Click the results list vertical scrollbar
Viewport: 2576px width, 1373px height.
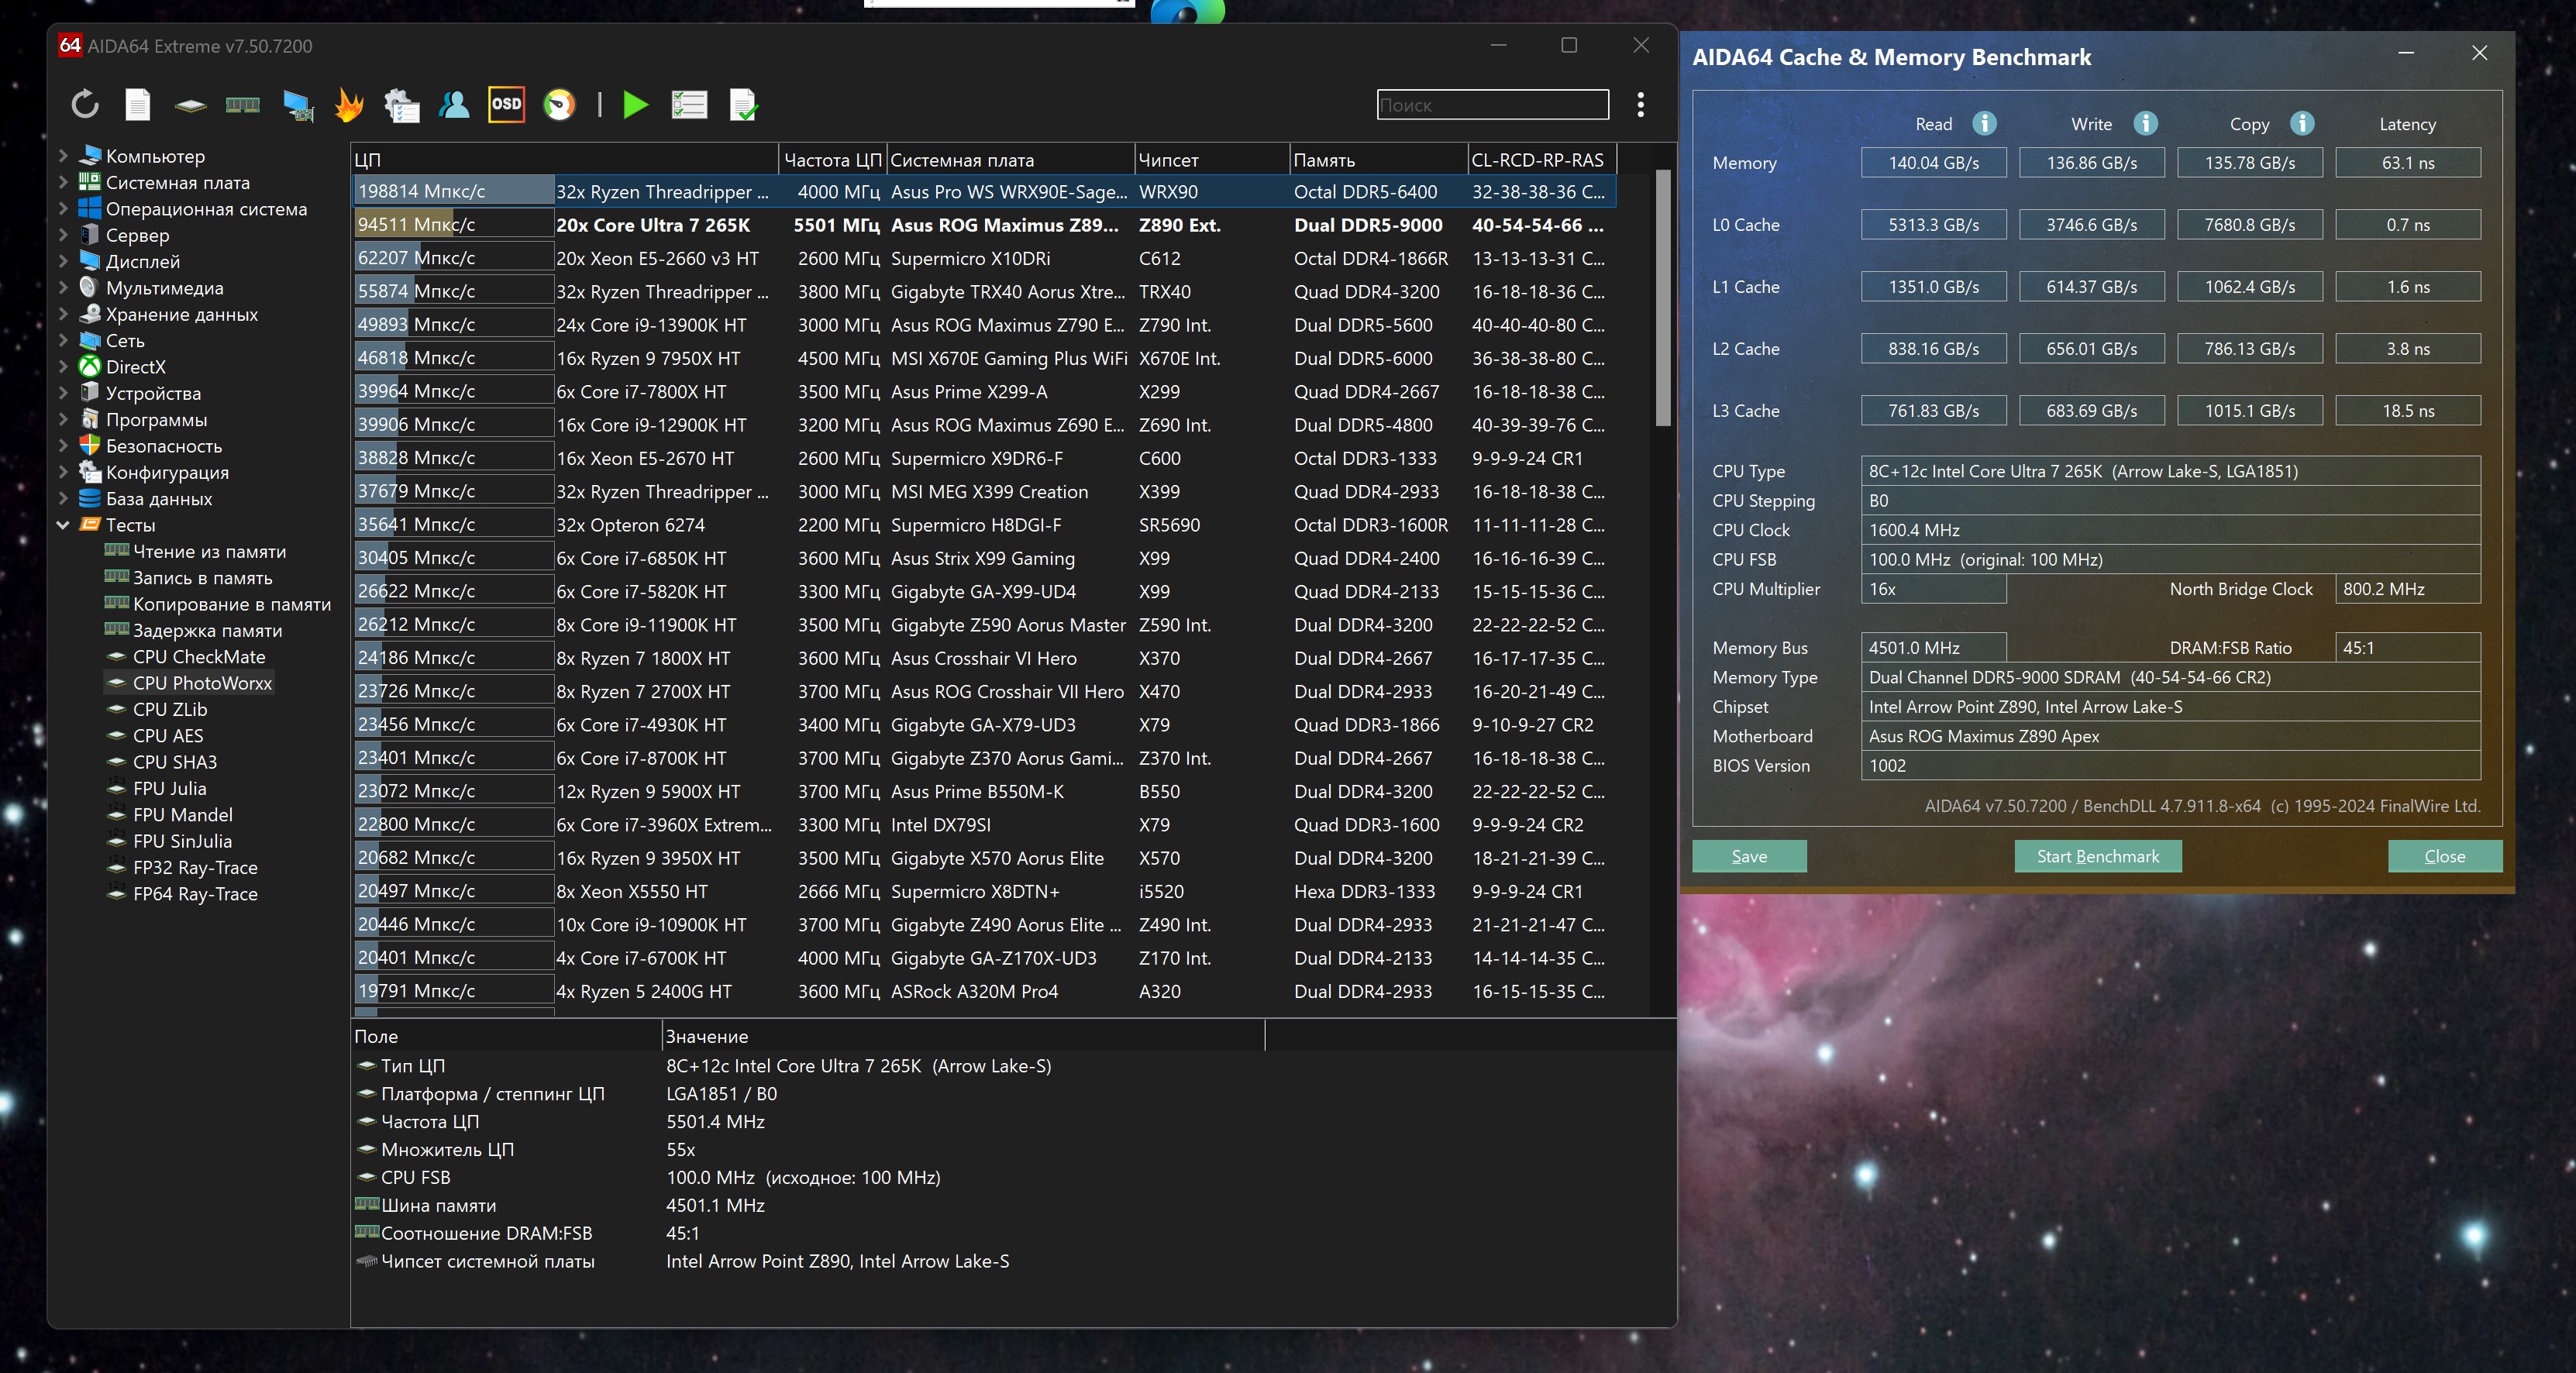1662,300
